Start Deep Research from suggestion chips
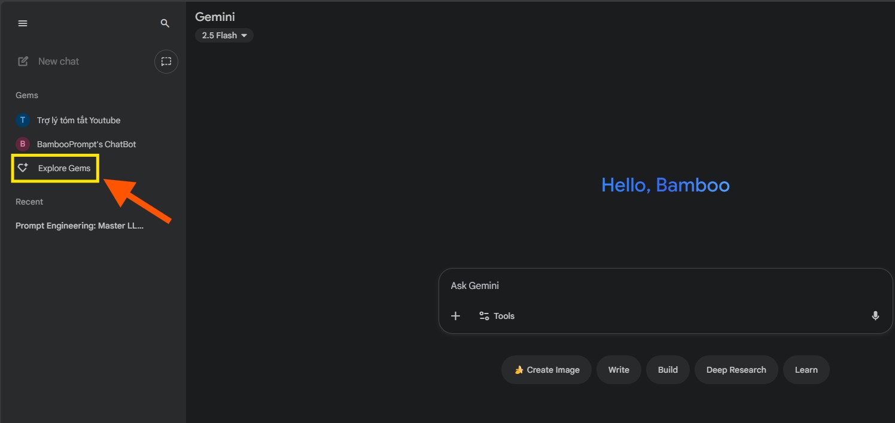This screenshot has height=423, width=895. (x=736, y=370)
